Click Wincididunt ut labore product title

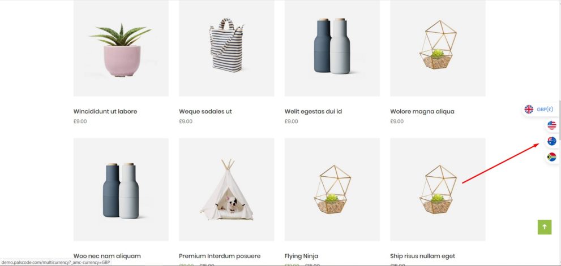105,111
